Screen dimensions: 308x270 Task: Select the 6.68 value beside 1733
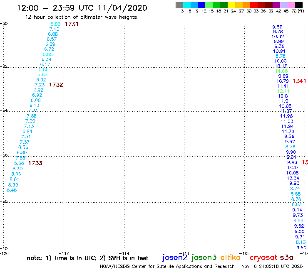[19, 163]
